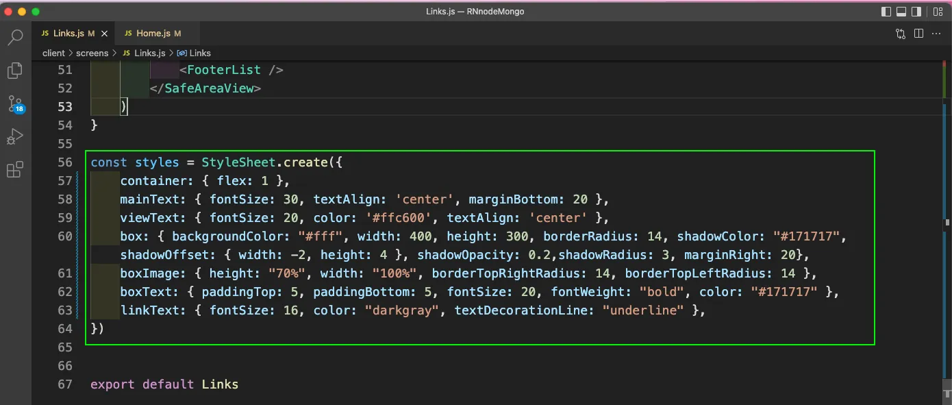Click line number 53 in the gutter
This screenshot has height=405, width=952.
pyautogui.click(x=64, y=107)
